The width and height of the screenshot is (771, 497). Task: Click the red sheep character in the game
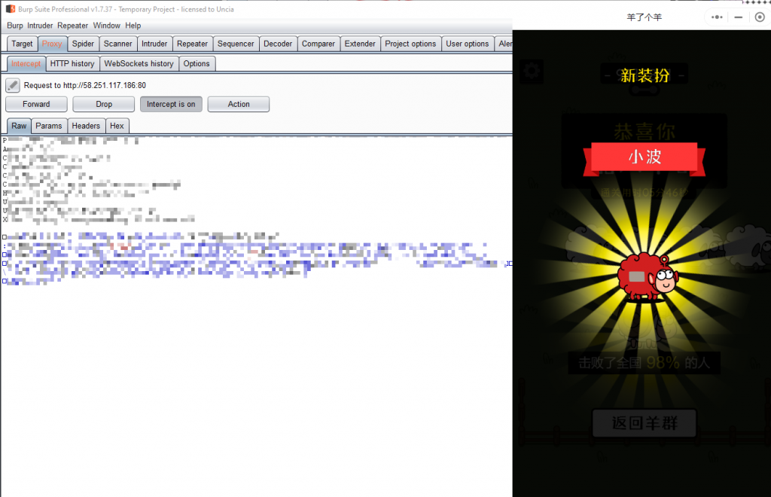coord(648,276)
